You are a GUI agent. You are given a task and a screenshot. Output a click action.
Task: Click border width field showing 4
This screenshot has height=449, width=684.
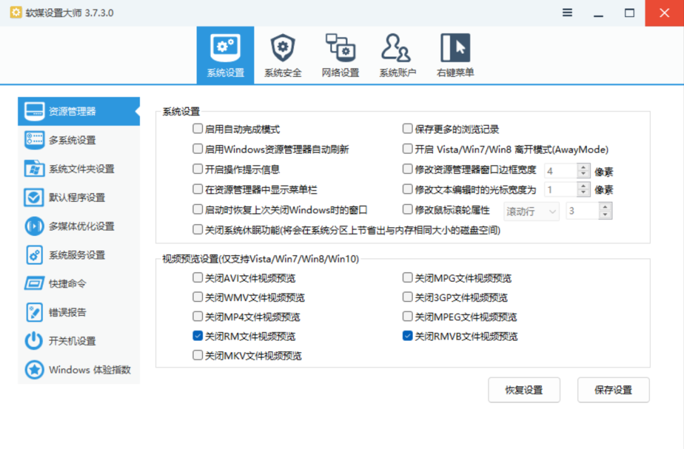coord(561,171)
